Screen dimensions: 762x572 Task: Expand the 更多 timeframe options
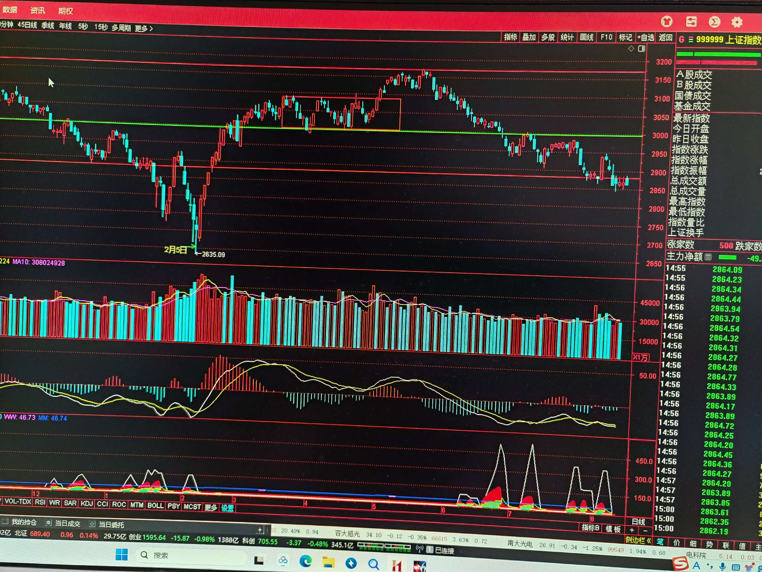coord(144,29)
